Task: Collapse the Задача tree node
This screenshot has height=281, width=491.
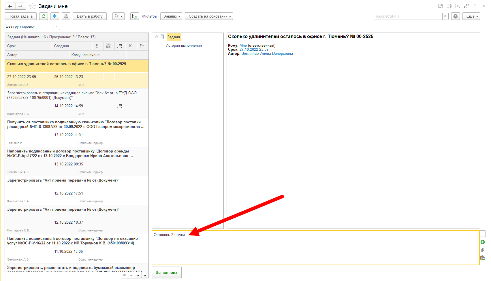Action: point(156,37)
